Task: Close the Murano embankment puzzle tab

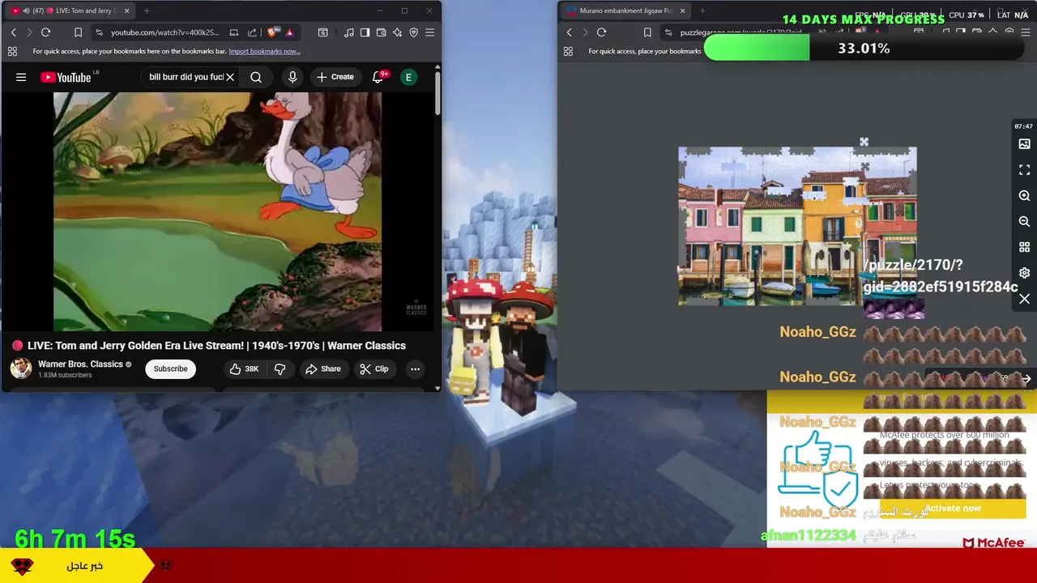Action: tap(682, 11)
